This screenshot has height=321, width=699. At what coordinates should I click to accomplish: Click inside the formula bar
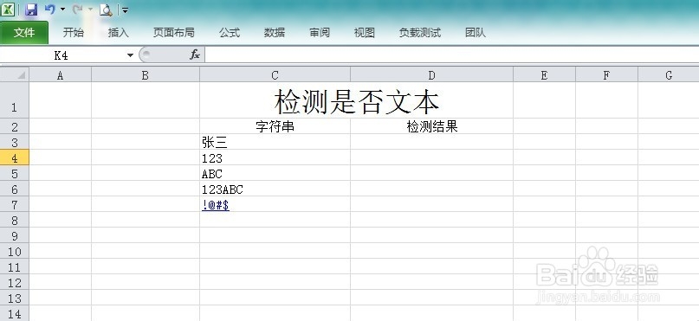click(x=451, y=55)
